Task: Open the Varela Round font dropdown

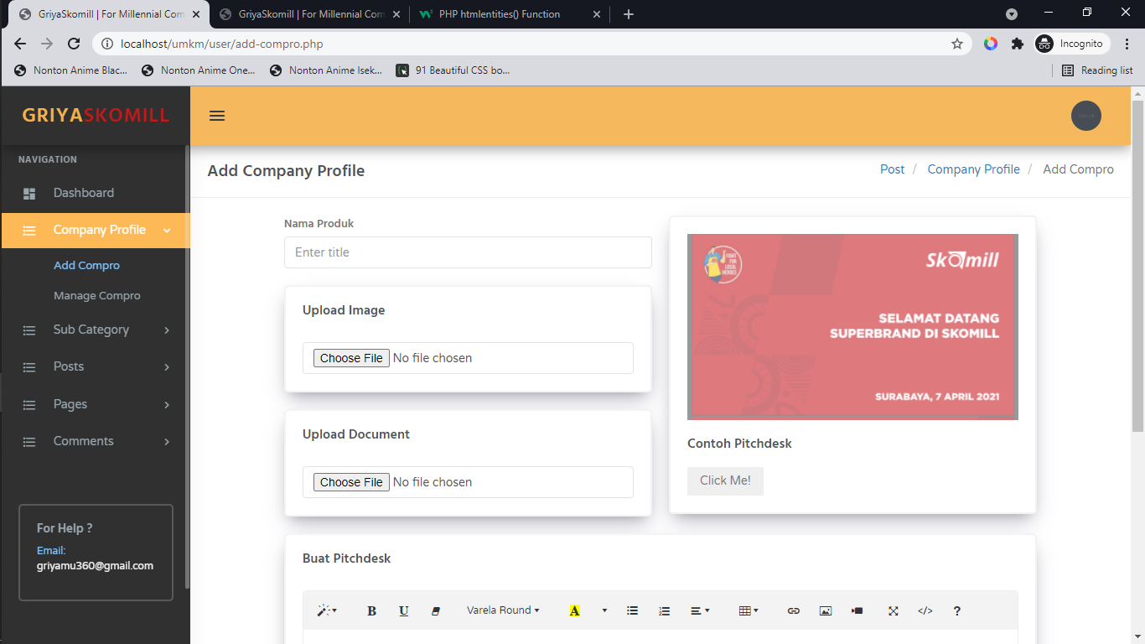Action: tap(503, 610)
